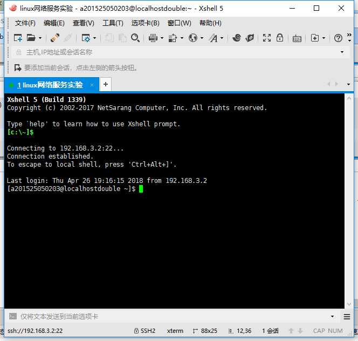Click the compose bar send icon

pos(13,316)
